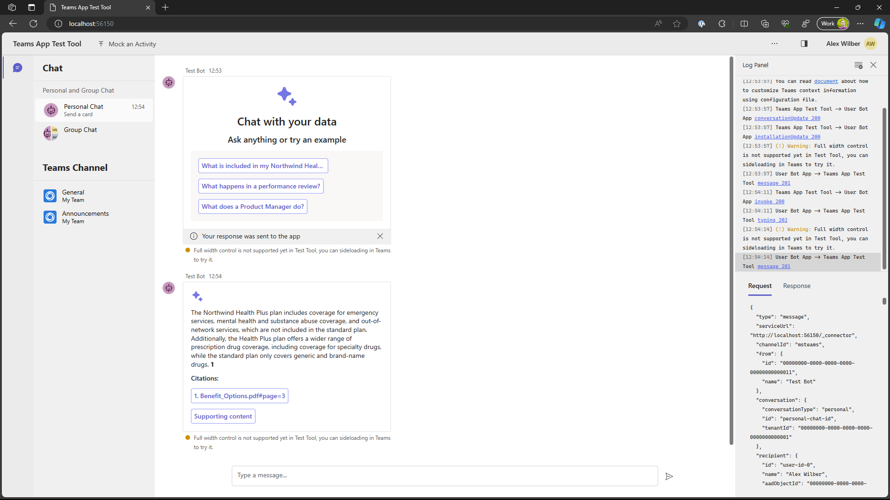
Task: Switch to the Response tab
Action: (x=796, y=286)
